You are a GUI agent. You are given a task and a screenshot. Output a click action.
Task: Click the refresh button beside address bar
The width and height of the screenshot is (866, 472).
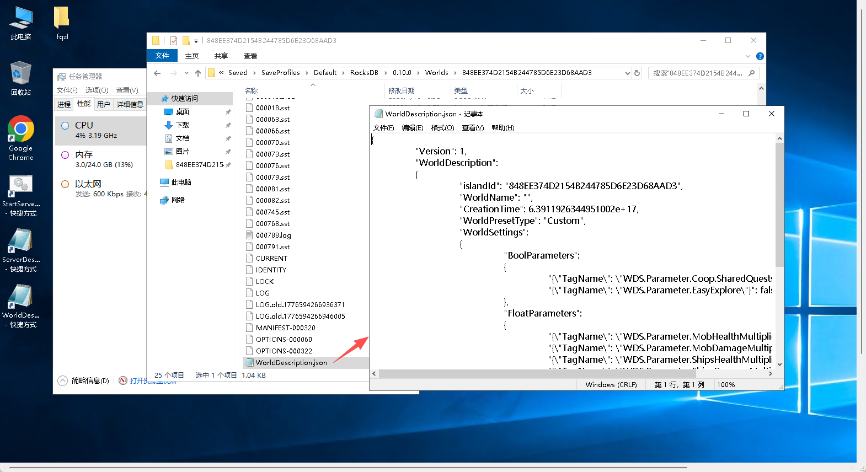(637, 73)
